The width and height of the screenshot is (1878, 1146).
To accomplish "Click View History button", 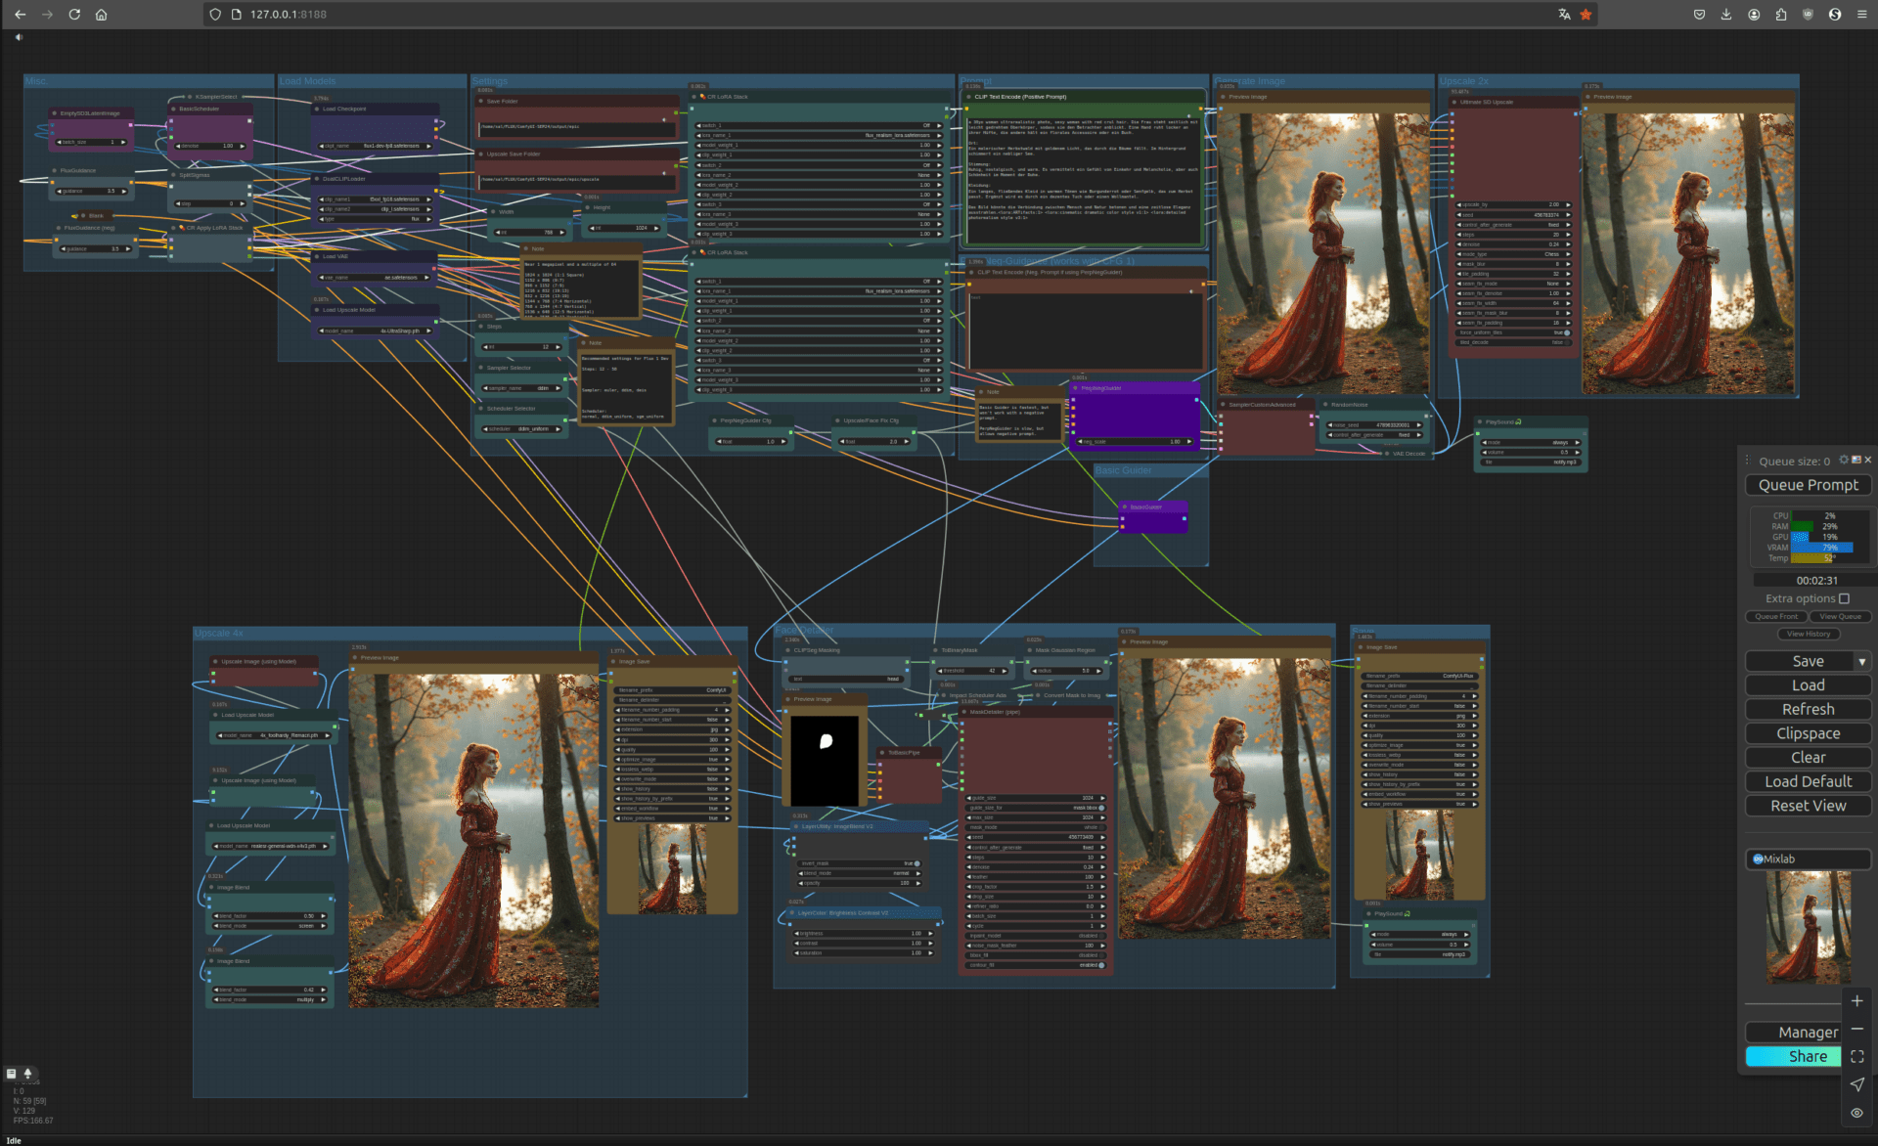I will [1808, 634].
